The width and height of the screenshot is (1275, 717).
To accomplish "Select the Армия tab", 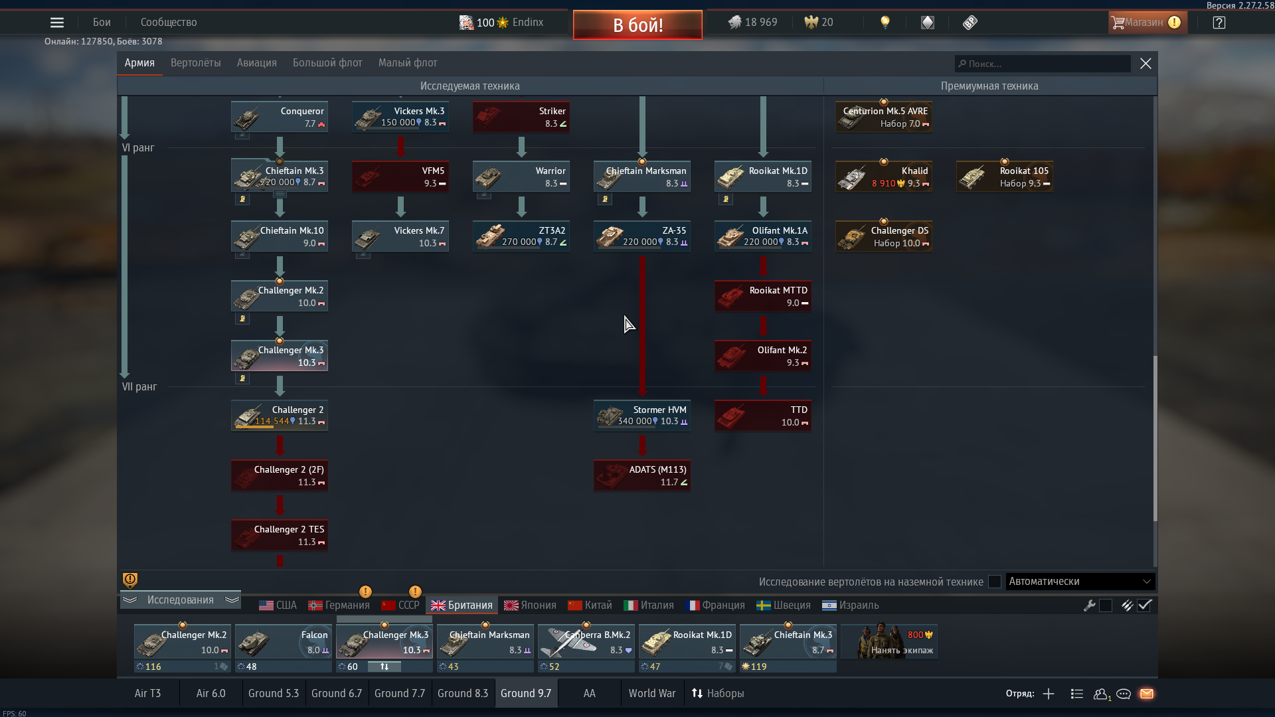I will (139, 63).
